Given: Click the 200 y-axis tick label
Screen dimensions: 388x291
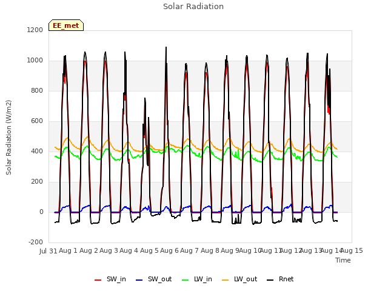Looking at the screenshot, I should [x=37, y=182].
